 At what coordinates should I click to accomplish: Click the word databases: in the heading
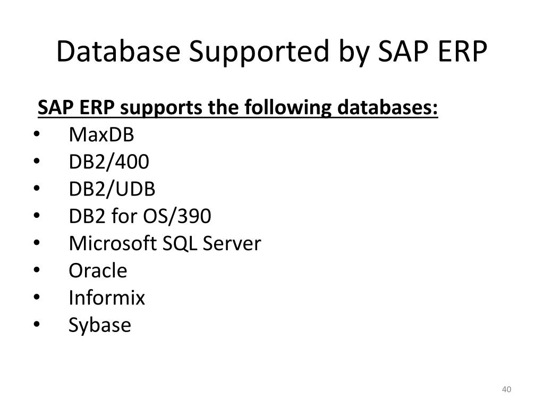click(387, 107)
